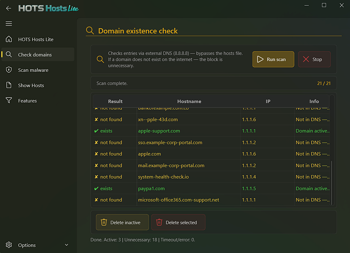Click the magnifier icon beside Check domains
Image resolution: width=350 pixels, height=253 pixels.
coord(9,55)
